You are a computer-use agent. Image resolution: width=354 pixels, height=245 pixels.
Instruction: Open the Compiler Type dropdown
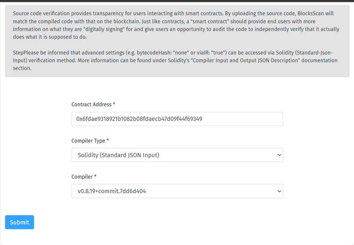(x=177, y=155)
